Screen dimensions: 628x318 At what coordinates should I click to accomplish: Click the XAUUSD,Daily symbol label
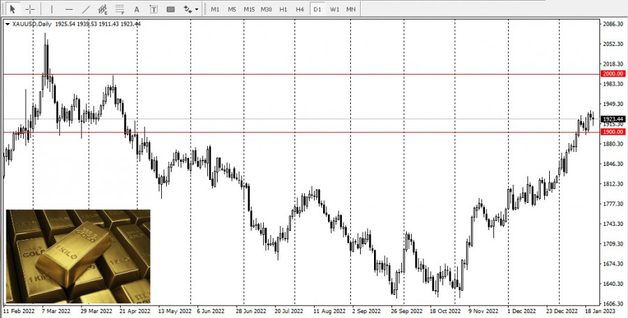[31, 24]
